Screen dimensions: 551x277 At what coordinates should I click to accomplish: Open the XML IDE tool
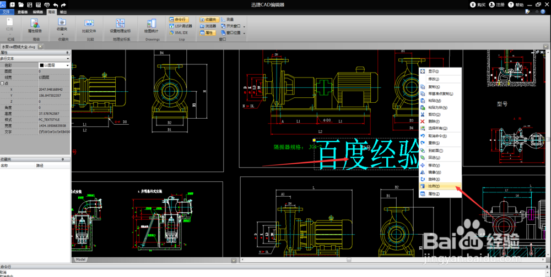(179, 32)
